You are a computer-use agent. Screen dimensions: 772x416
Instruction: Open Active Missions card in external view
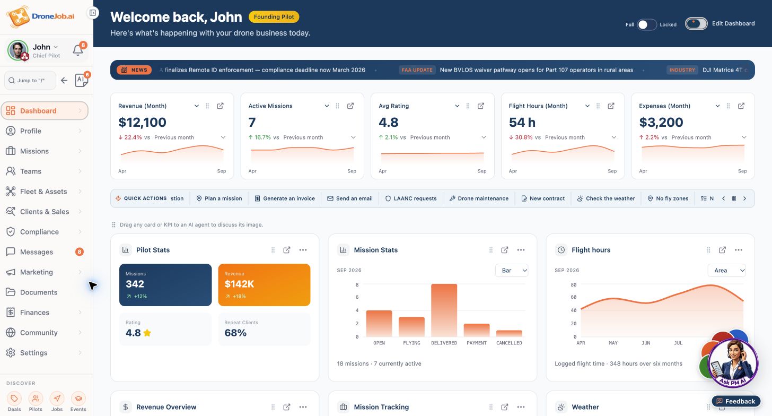point(350,106)
